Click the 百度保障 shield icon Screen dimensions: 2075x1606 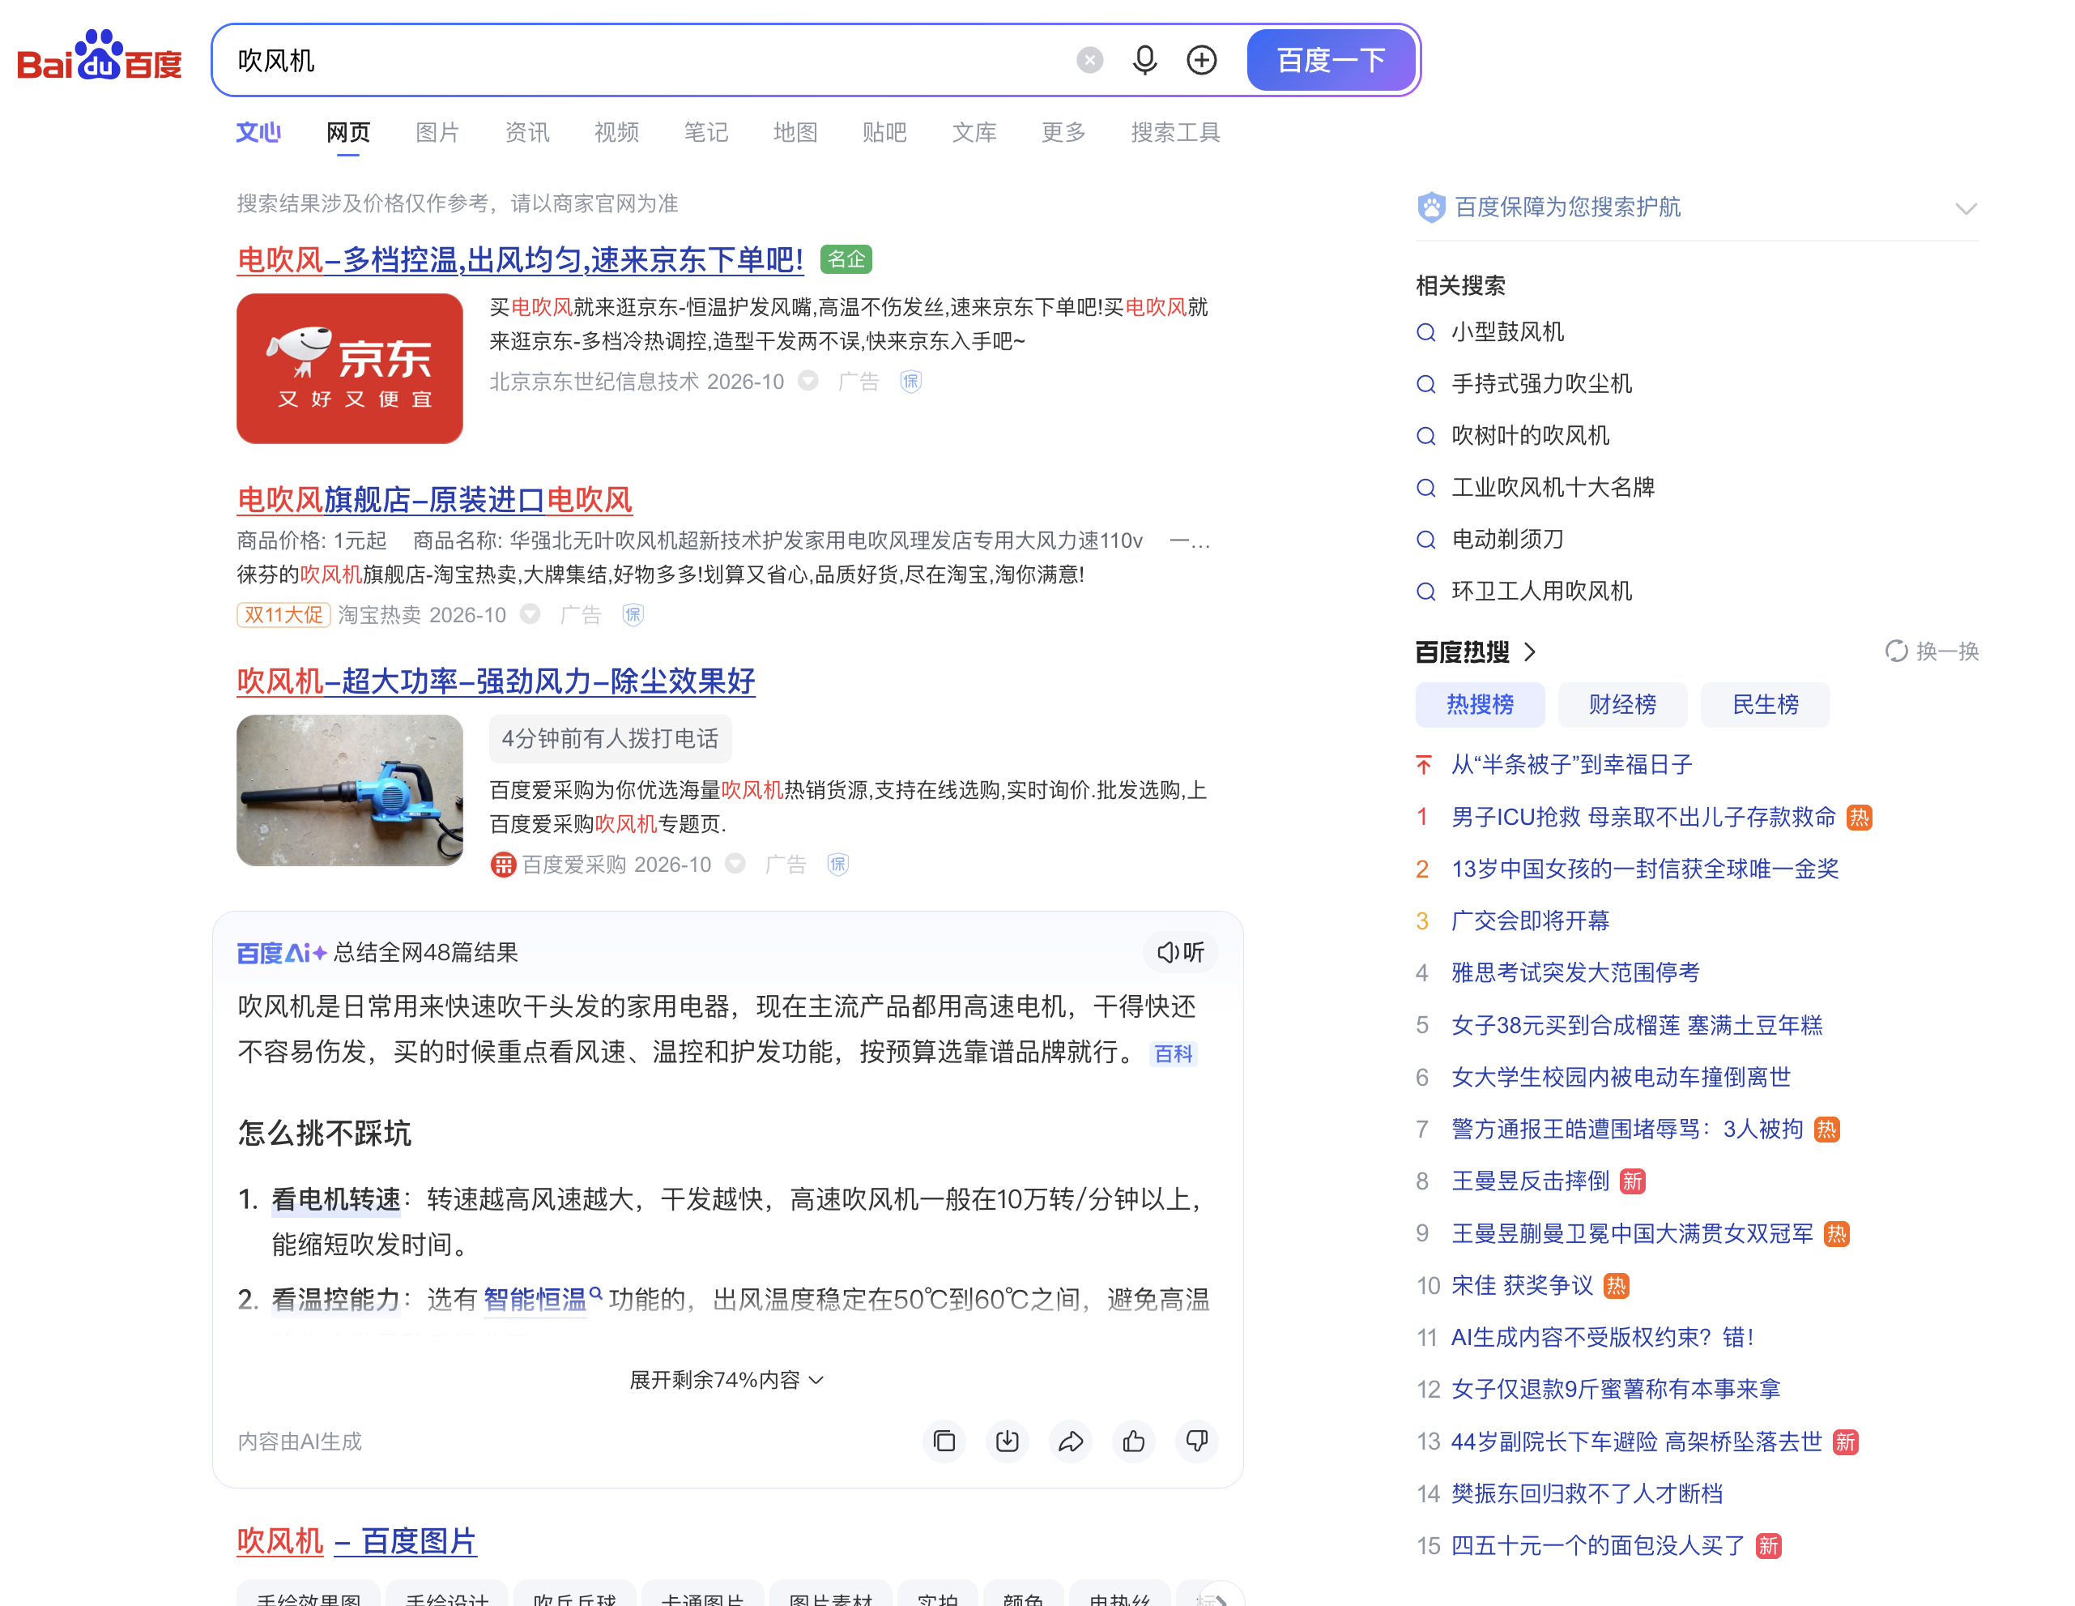(x=1431, y=207)
